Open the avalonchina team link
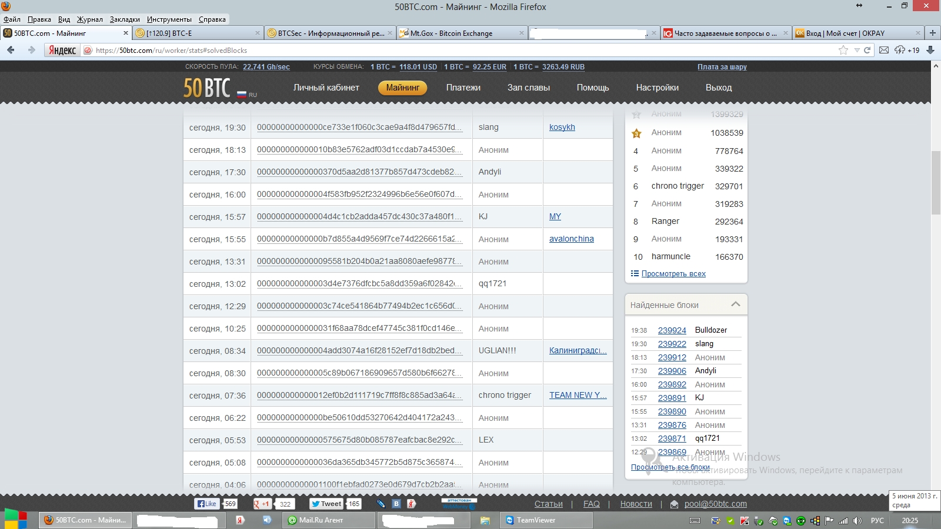 (572, 239)
